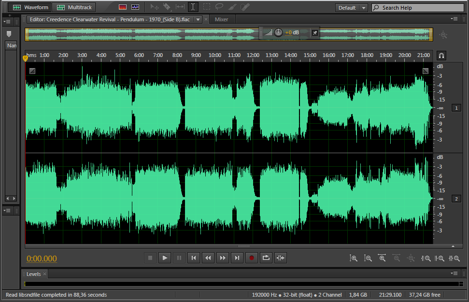Image resolution: width=469 pixels, height=302 pixels.
Task: Zoom in at out point
Action: point(440,258)
